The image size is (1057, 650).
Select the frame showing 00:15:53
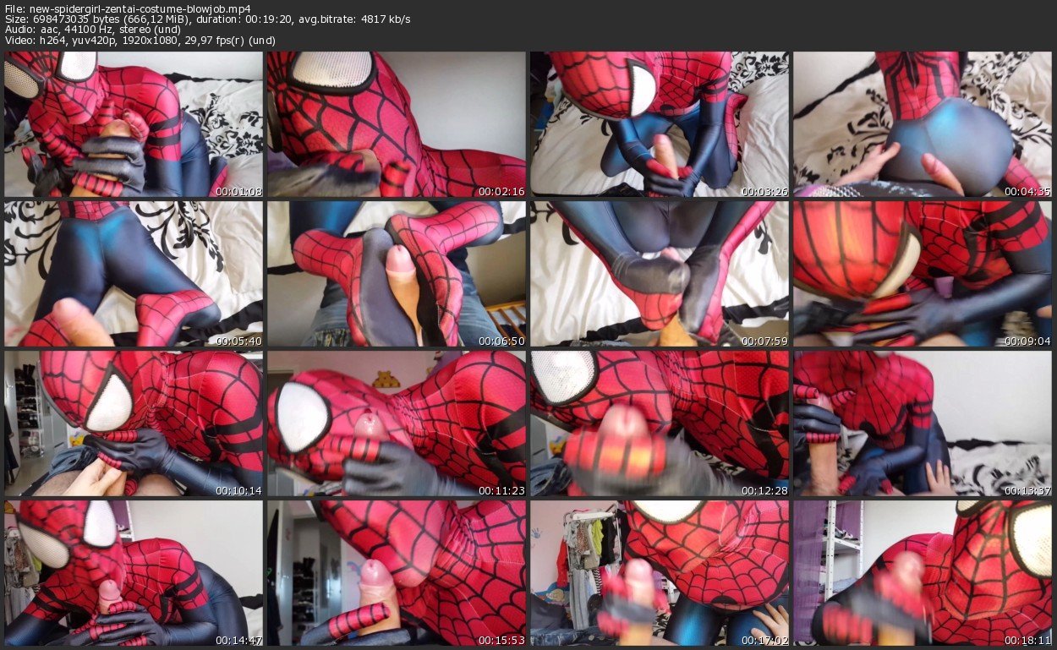pos(397,572)
